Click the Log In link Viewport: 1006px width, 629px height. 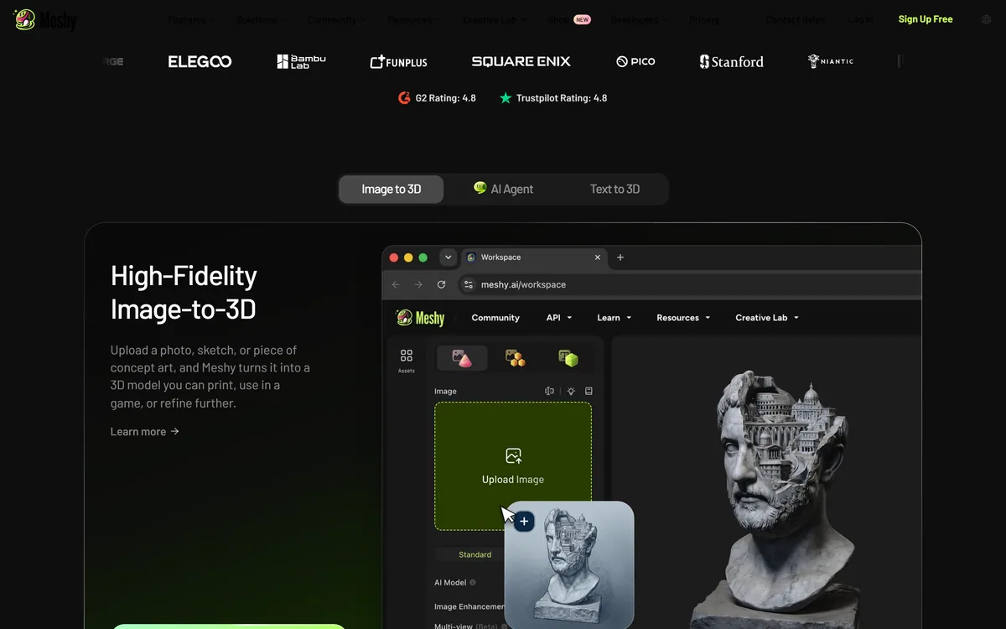click(860, 19)
